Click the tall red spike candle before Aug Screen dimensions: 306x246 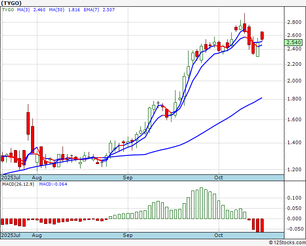pyautogui.click(x=28, y=123)
